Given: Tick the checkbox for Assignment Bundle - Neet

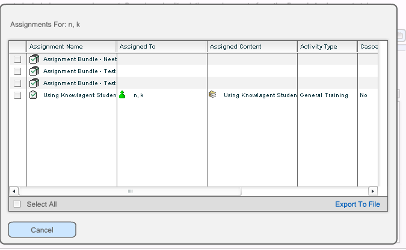Looking at the screenshot, I should 17,59.
